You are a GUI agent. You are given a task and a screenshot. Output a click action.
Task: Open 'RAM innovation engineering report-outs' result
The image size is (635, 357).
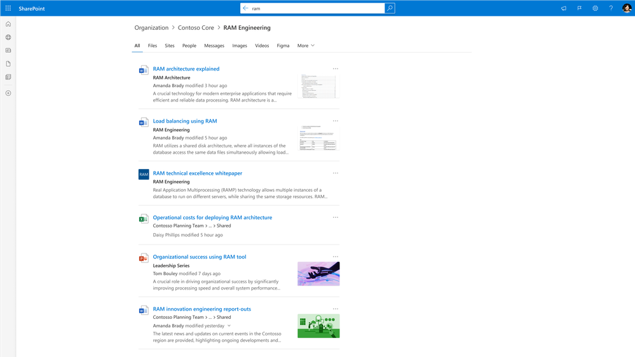[x=202, y=309]
